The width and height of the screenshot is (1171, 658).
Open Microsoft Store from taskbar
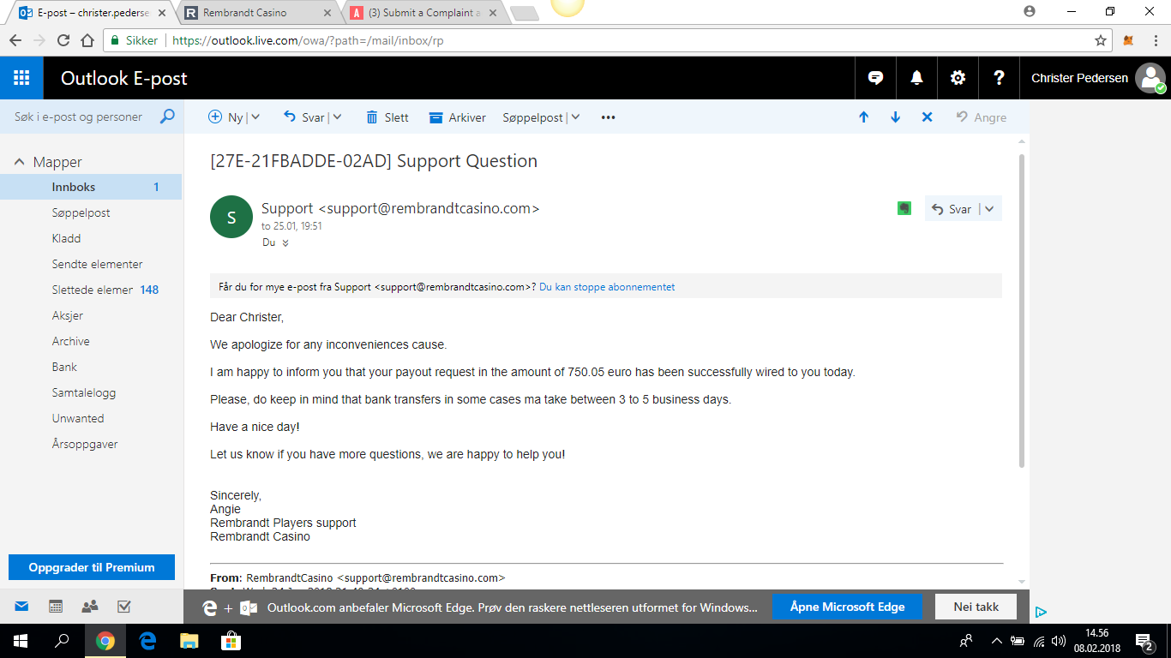click(231, 640)
